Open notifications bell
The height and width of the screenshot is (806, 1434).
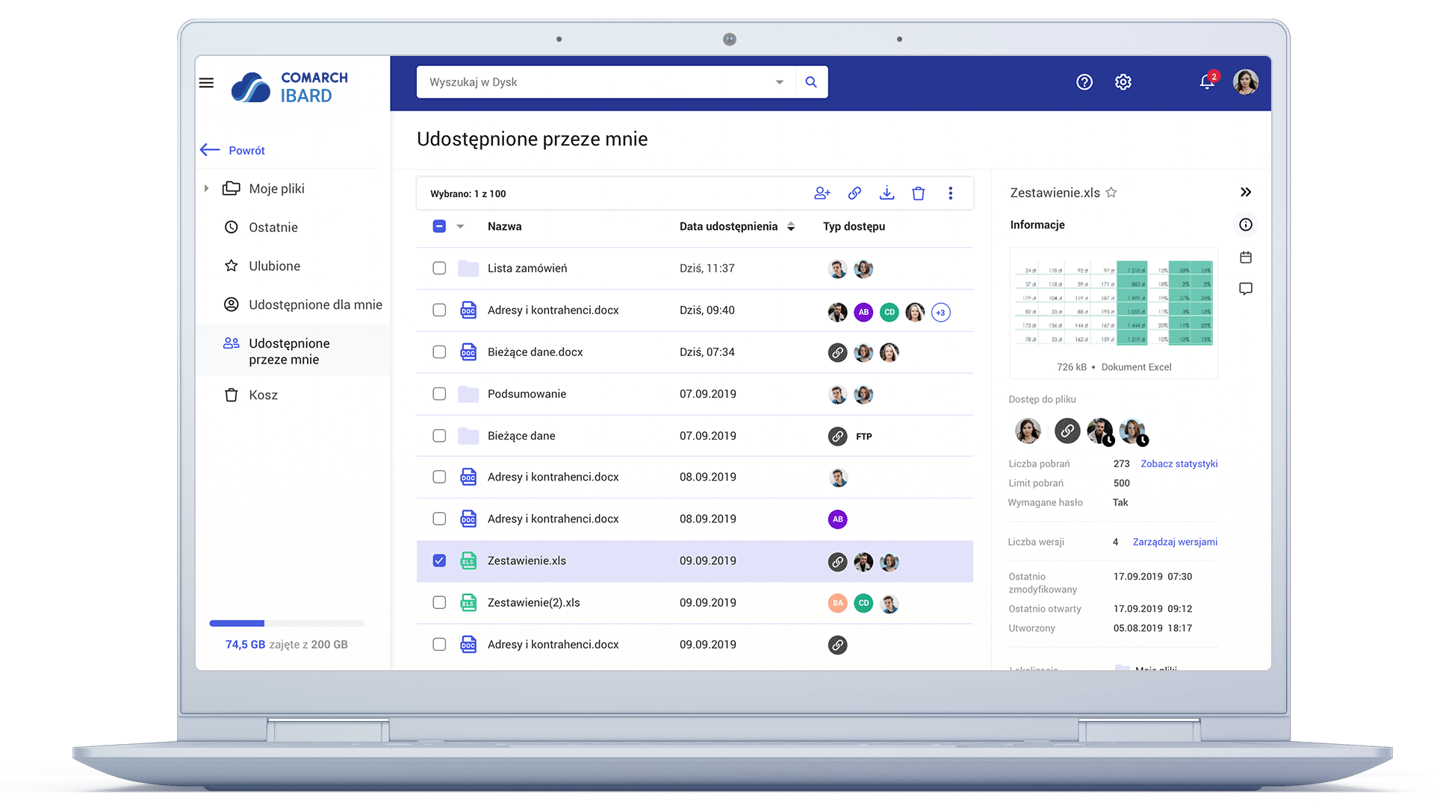1208,81
